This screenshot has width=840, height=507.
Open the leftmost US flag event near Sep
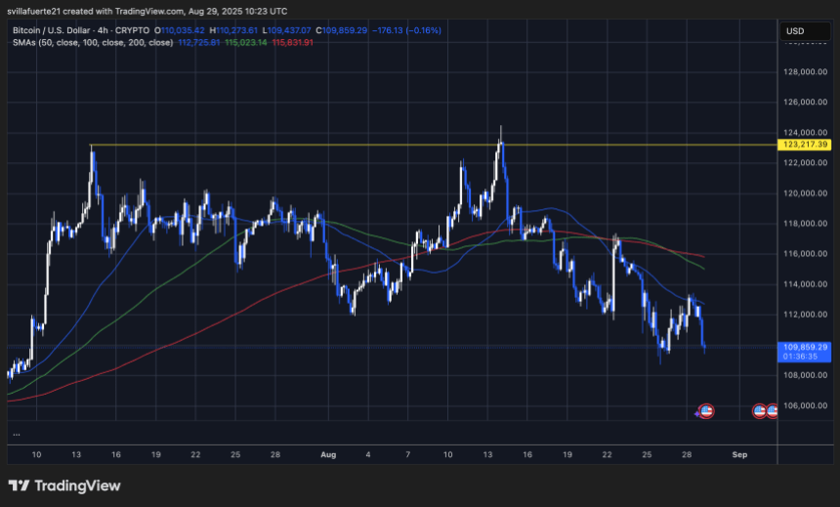point(759,412)
